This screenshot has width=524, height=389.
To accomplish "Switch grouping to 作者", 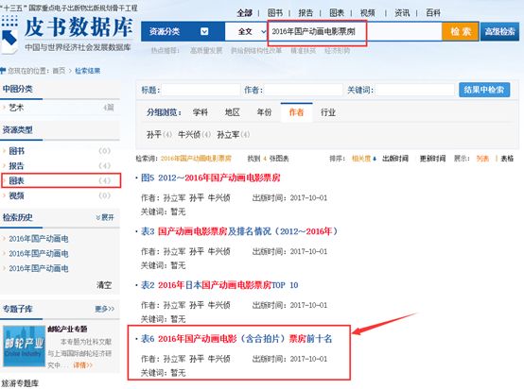I will (296, 112).
